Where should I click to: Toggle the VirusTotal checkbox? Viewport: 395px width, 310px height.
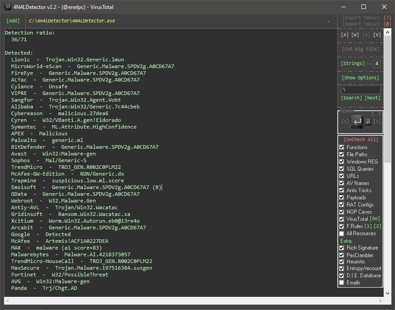[x=342, y=219]
